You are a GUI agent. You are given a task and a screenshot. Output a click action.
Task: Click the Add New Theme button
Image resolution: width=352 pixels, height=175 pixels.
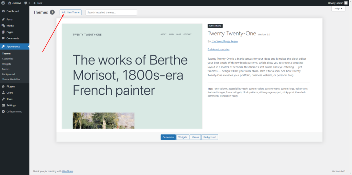pos(70,12)
